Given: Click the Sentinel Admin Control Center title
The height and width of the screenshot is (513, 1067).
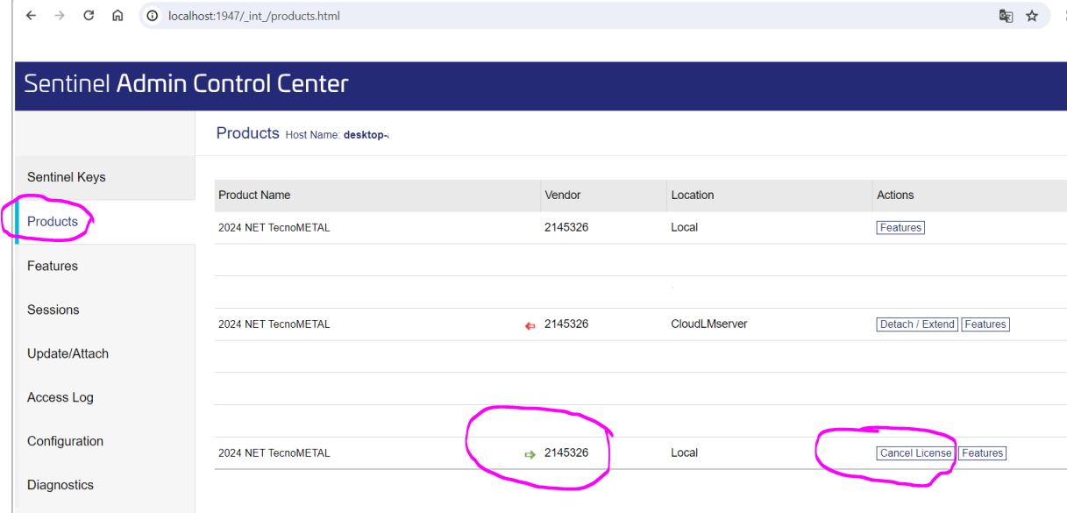Looking at the screenshot, I should [186, 83].
